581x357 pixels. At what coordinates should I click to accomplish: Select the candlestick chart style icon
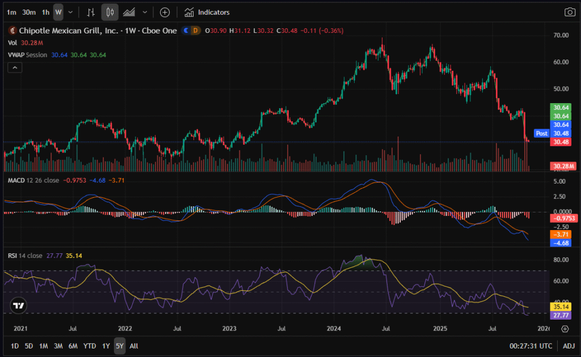pos(110,12)
